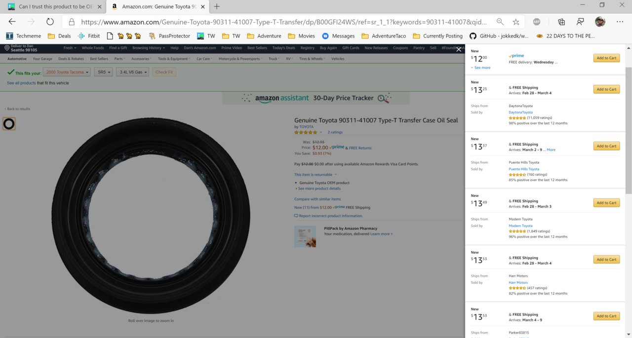Viewport: 632px width, 338px height.
Task: Reload the page with refresh icon
Action: [50, 22]
